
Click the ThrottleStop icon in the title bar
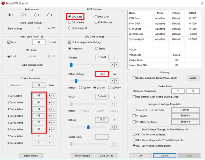(3, 3)
